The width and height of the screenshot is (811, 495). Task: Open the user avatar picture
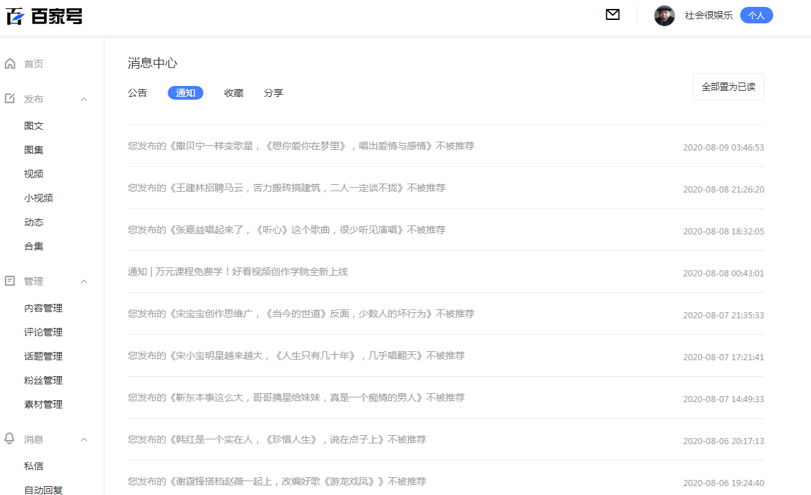point(664,16)
